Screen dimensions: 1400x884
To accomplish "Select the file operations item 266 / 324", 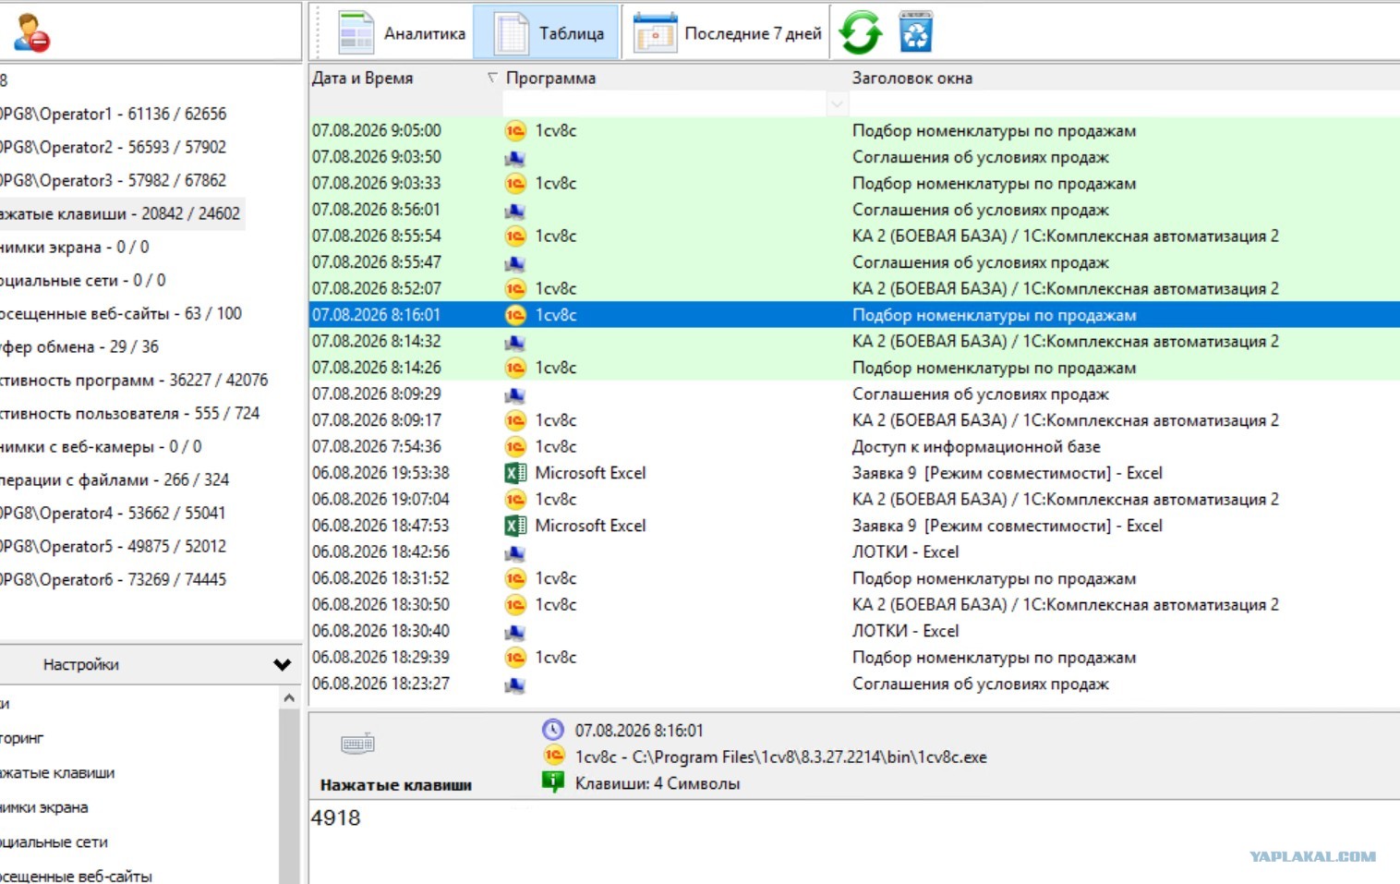I will pos(115,479).
